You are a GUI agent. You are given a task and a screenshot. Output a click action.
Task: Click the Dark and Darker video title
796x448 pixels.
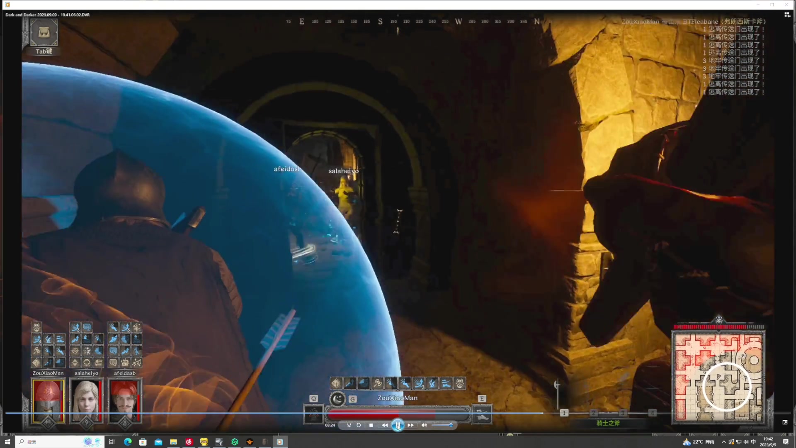[47, 15]
